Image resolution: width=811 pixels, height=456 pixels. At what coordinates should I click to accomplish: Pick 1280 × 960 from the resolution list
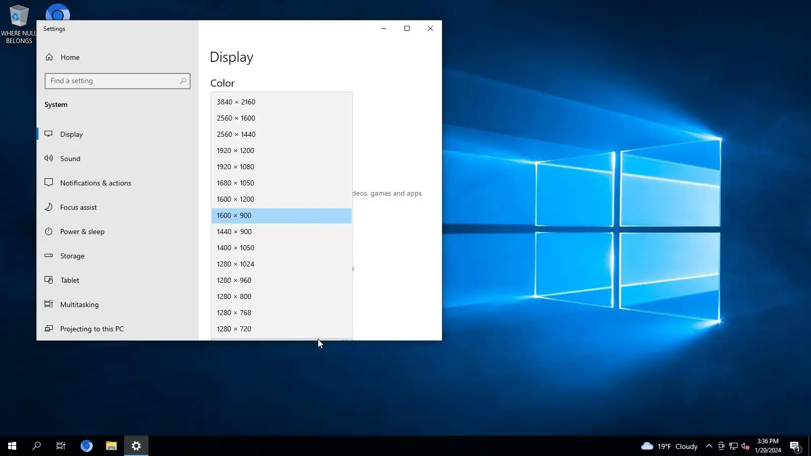282,280
